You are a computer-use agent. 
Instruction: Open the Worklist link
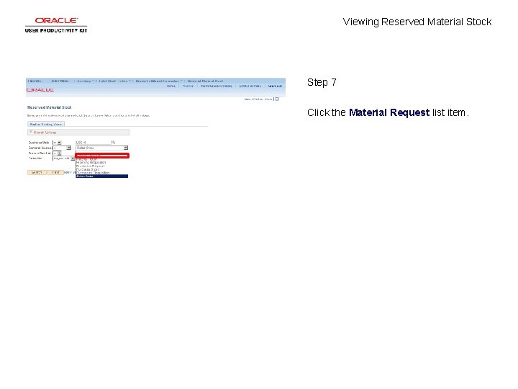(188, 86)
